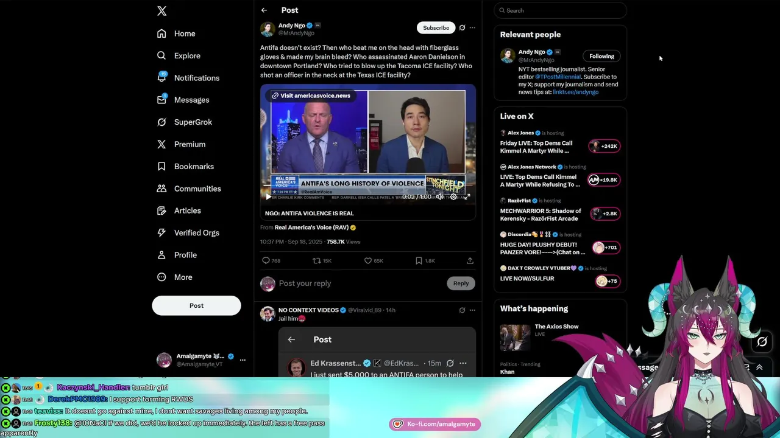
Task: Open Messages in sidebar
Action: coord(183,100)
